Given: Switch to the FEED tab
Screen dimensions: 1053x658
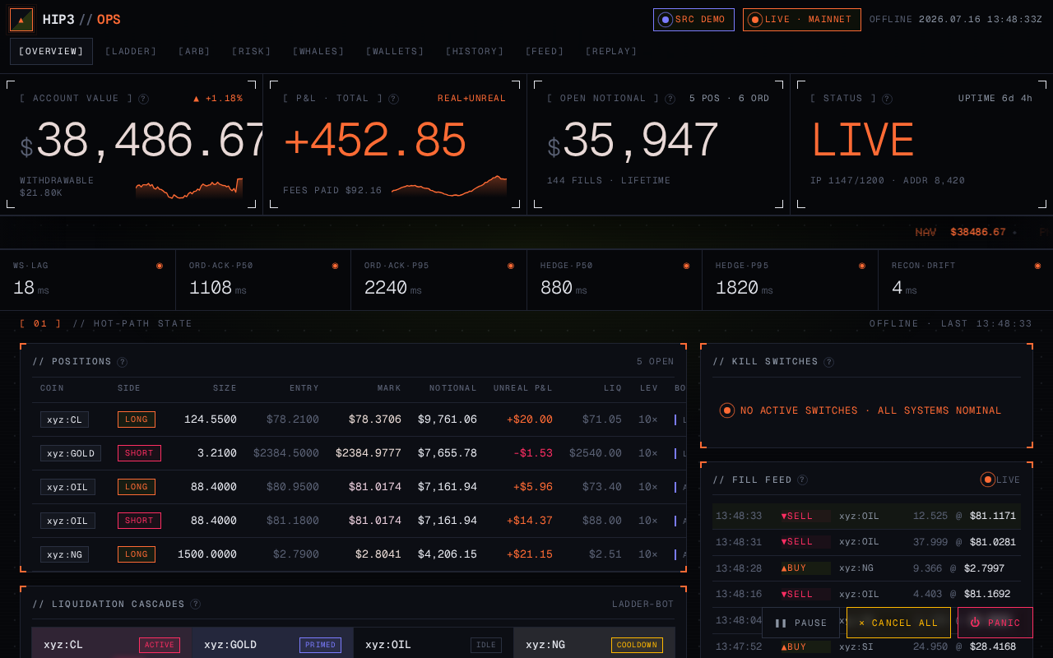Looking at the screenshot, I should 545,51.
